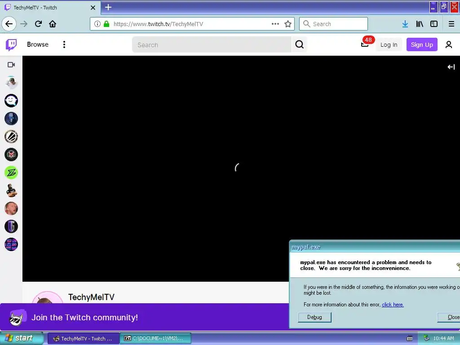Screen dimensions: 460x345
Task: Open the browser Library icon
Action: (420, 24)
